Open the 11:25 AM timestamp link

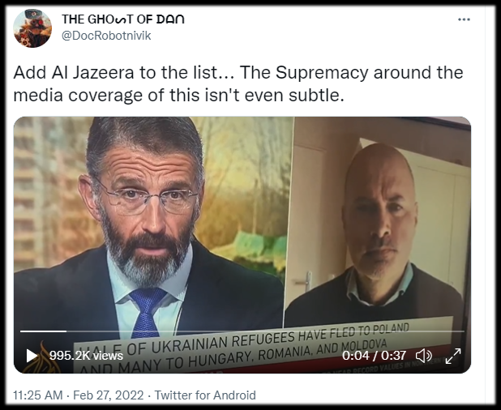pyautogui.click(x=38, y=395)
